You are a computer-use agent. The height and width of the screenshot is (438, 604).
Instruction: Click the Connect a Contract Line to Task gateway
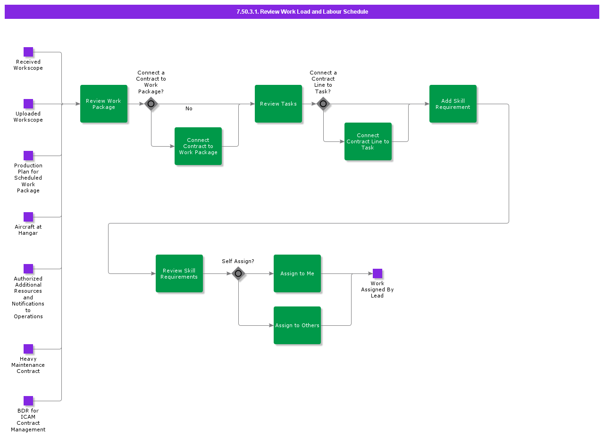click(323, 104)
